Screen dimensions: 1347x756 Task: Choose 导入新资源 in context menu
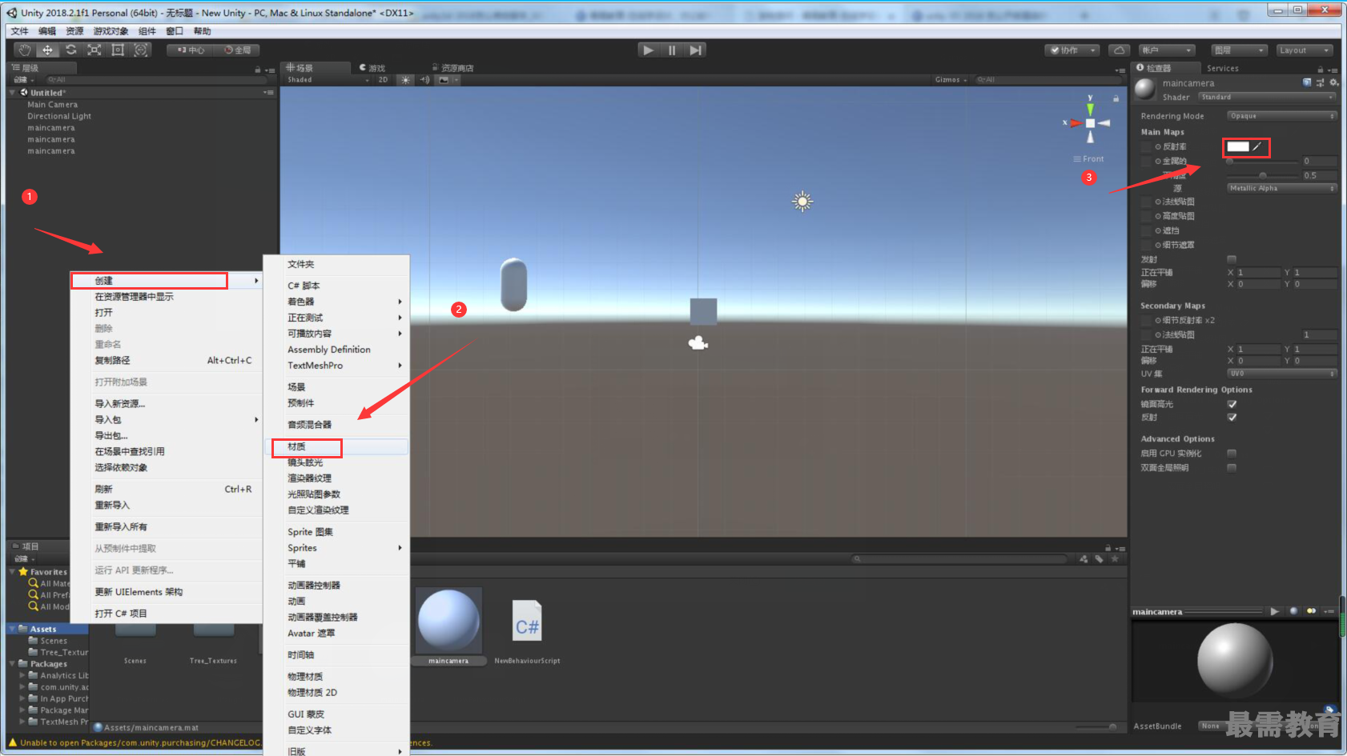click(x=167, y=404)
